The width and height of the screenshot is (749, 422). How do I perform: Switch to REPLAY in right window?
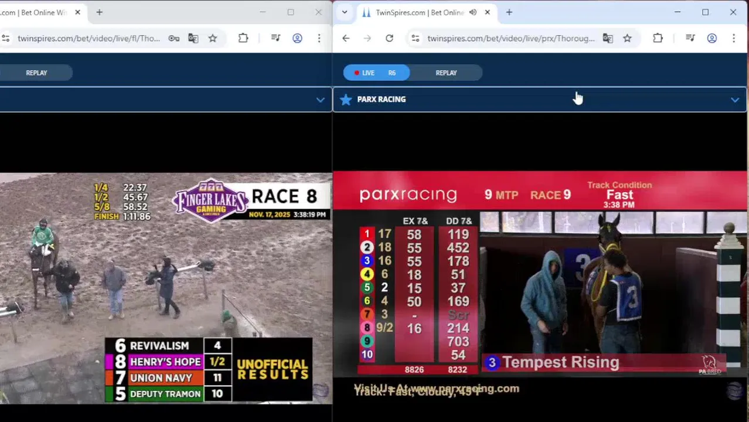pyautogui.click(x=446, y=73)
